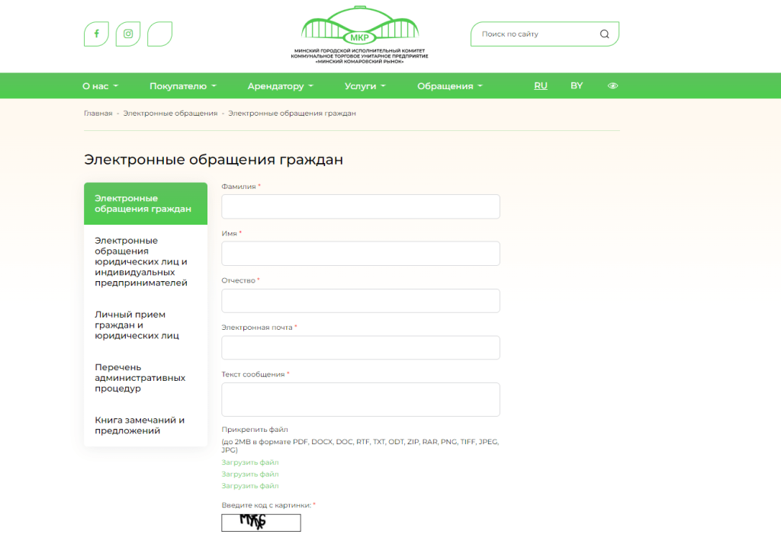Switch site language to RU
Image resolution: width=781 pixels, height=534 pixels.
pyautogui.click(x=541, y=86)
